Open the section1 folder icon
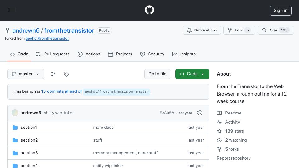Screen dimensions: 299x168 coord(15,128)
